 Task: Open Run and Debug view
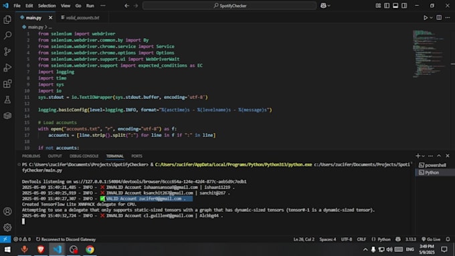[x=7, y=68]
